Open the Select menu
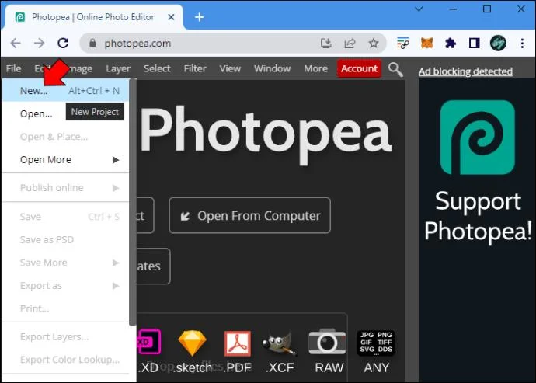The image size is (536, 383). (x=157, y=68)
